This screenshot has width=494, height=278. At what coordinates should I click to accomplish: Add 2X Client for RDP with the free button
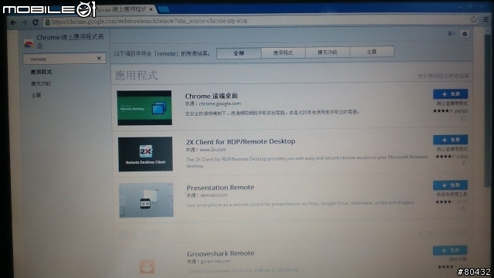(450, 140)
